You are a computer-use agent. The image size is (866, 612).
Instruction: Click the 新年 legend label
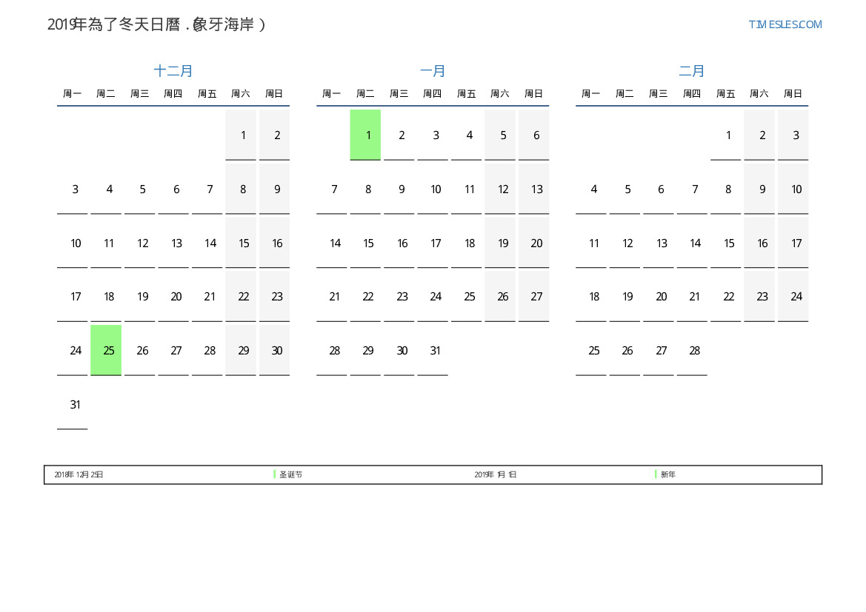click(x=668, y=474)
